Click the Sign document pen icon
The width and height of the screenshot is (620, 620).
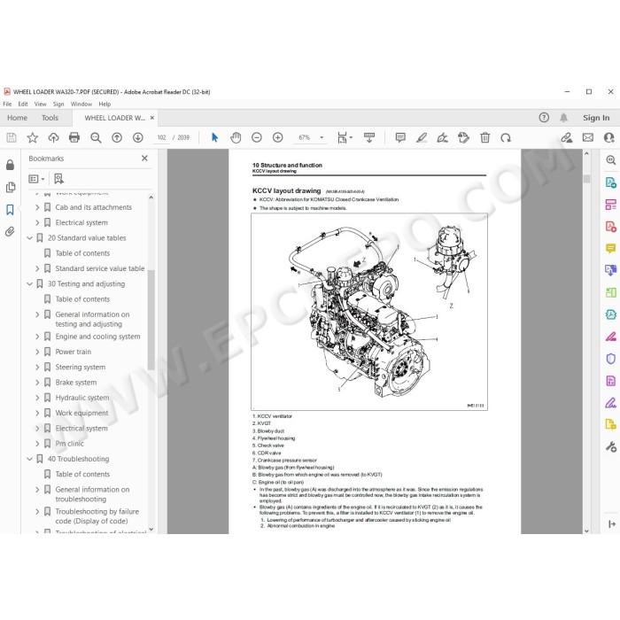[x=443, y=137]
